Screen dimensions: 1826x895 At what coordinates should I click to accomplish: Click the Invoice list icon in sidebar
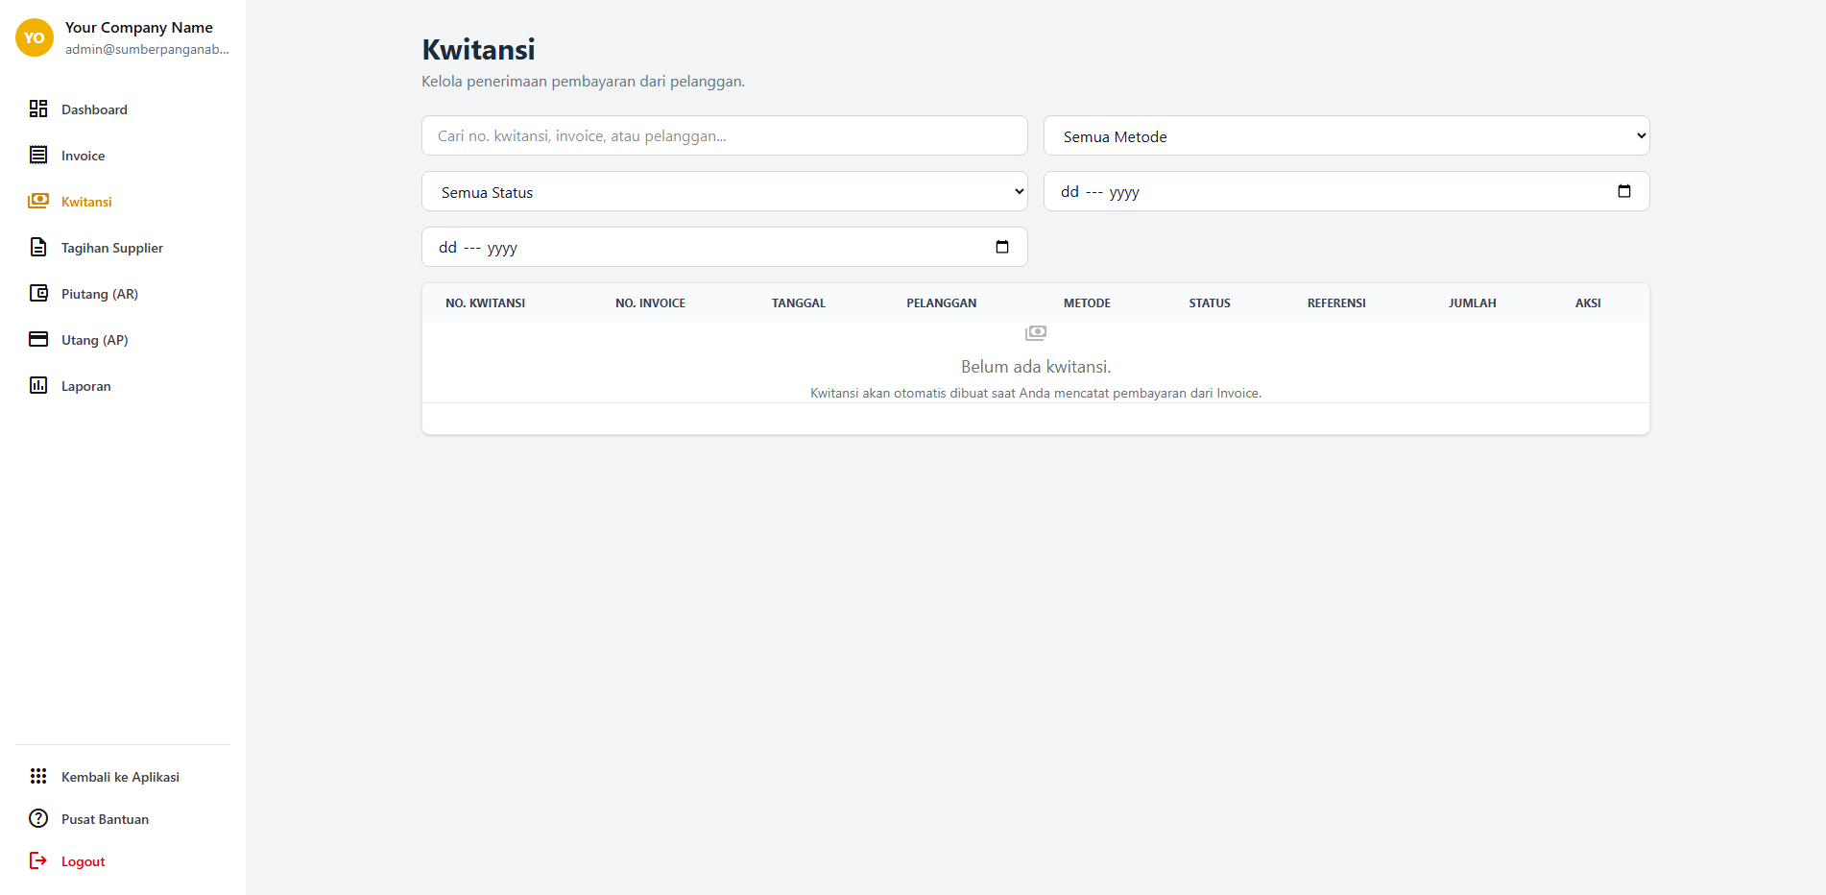tap(38, 155)
